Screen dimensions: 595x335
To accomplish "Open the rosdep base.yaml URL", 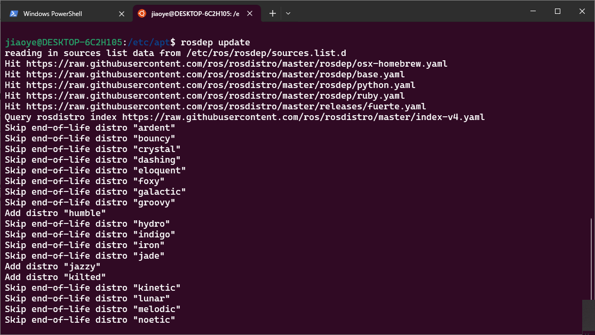I will point(215,75).
